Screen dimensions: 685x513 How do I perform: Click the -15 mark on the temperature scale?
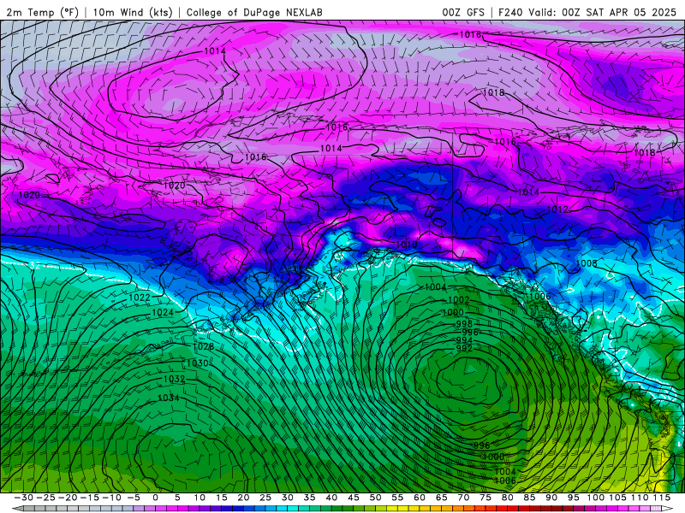tap(90, 498)
